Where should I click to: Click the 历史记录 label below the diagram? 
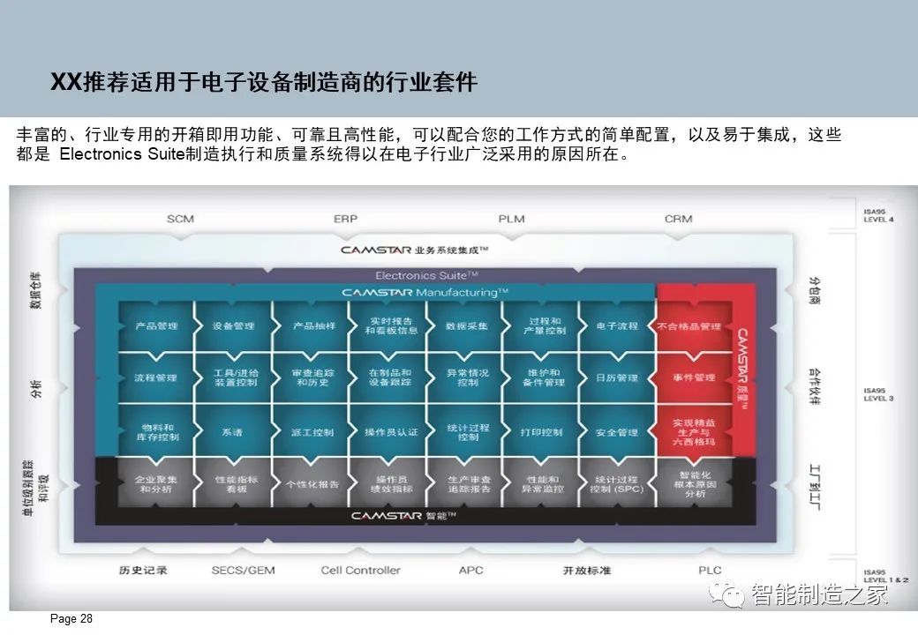143,570
